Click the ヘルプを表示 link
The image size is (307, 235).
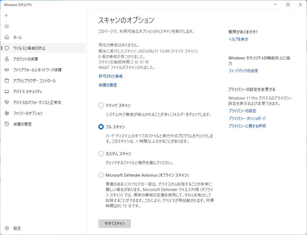tap(238, 39)
